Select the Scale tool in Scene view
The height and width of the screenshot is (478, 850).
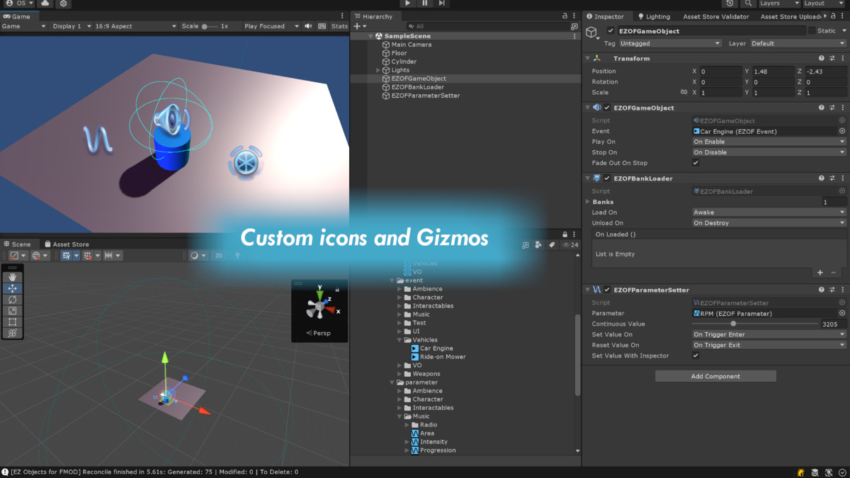tap(13, 311)
